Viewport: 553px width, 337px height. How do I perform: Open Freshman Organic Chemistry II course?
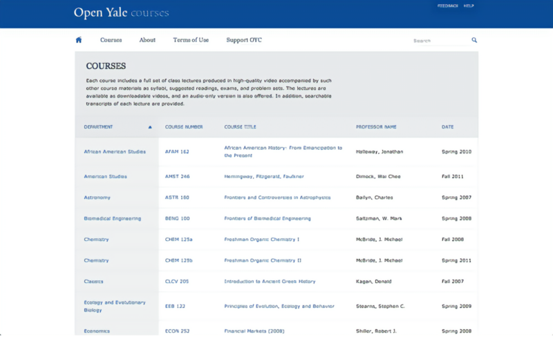coord(263,260)
